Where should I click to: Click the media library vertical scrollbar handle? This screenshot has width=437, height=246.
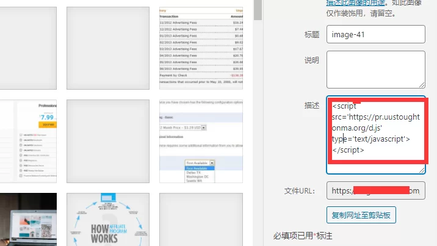(258, 10)
